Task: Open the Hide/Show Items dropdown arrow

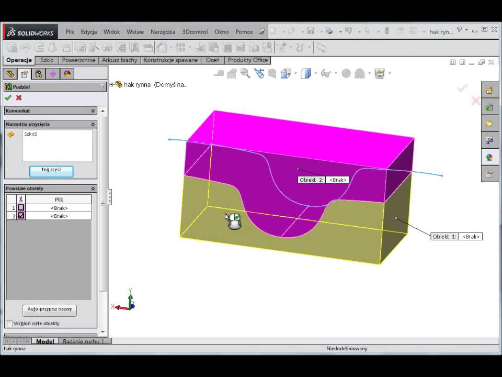Action: pos(336,73)
